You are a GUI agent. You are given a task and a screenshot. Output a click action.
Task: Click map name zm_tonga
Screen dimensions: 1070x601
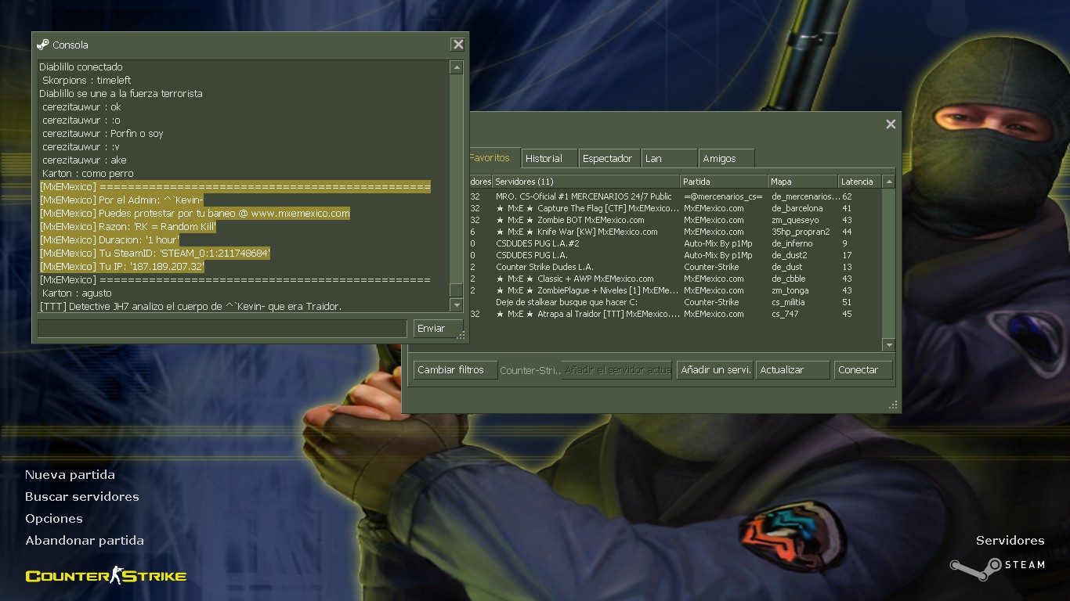[x=790, y=290]
